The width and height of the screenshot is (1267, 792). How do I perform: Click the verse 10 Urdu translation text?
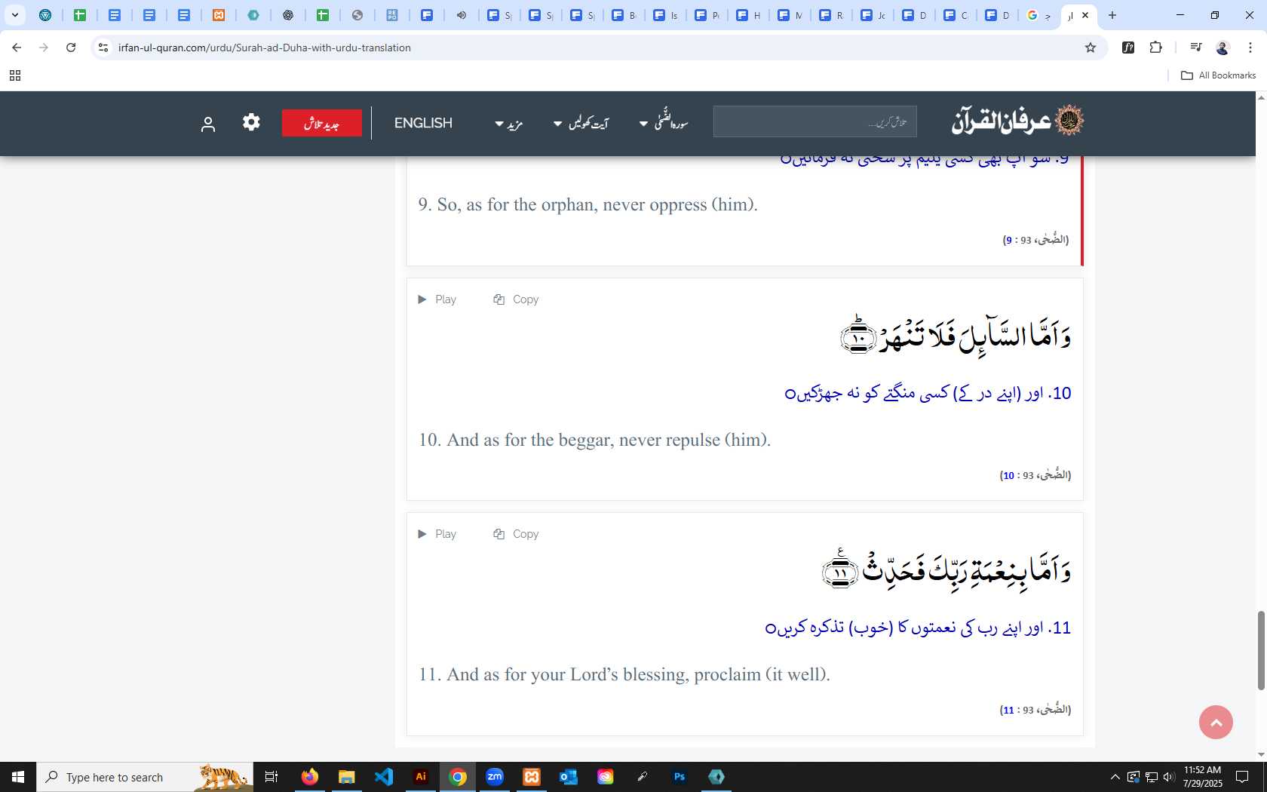(928, 393)
